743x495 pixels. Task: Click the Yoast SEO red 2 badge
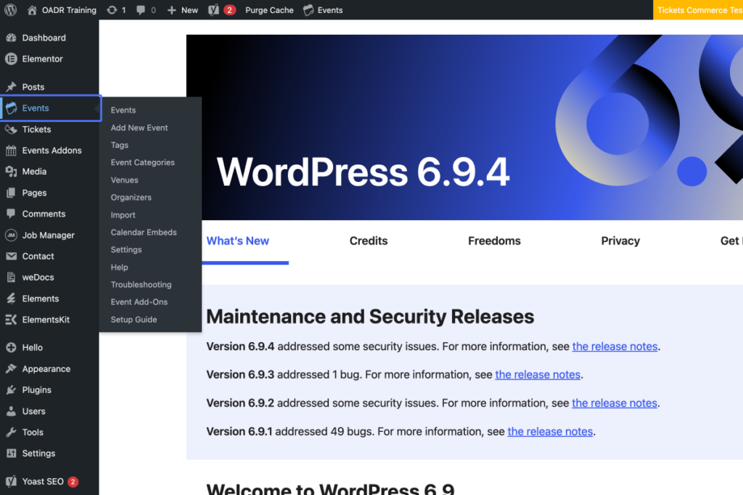point(73,482)
